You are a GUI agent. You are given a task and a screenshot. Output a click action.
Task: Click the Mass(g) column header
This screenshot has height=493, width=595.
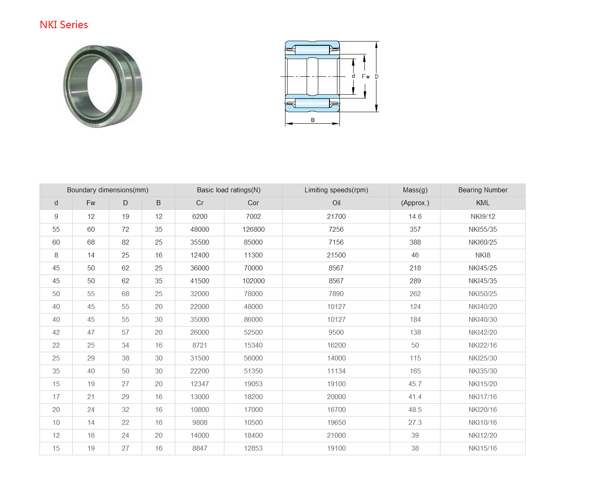[415, 190]
